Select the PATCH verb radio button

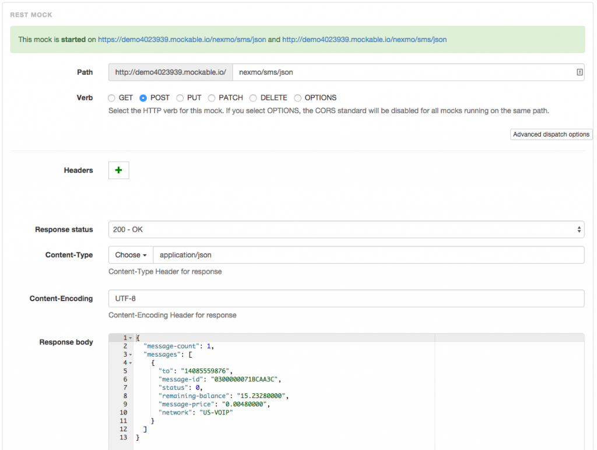click(212, 98)
